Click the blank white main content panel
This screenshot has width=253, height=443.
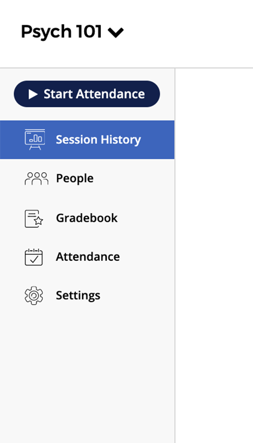pos(214,254)
